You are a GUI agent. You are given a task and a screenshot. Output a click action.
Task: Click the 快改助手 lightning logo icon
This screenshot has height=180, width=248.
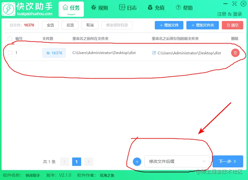pos(8,9)
